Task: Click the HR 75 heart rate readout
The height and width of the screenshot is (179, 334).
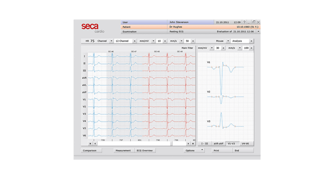Action: [x=90, y=41]
